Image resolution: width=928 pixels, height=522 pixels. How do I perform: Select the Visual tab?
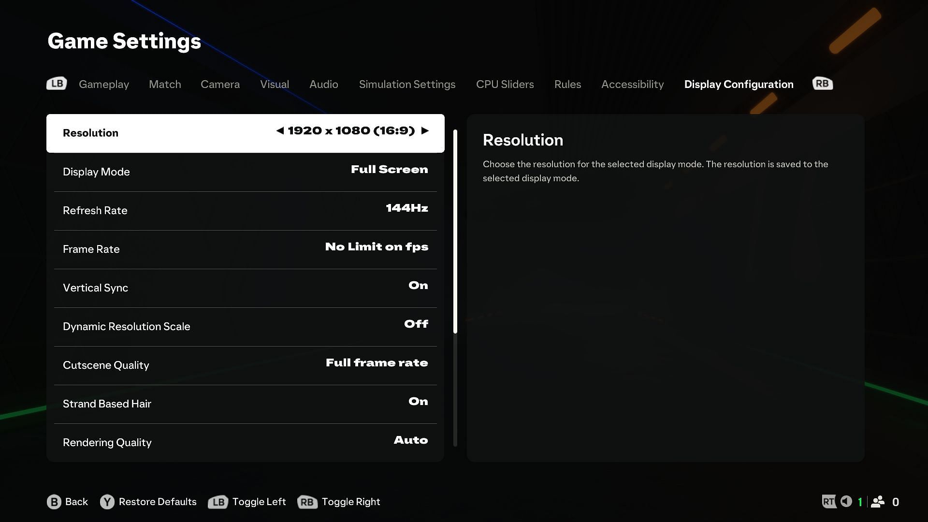tap(274, 84)
